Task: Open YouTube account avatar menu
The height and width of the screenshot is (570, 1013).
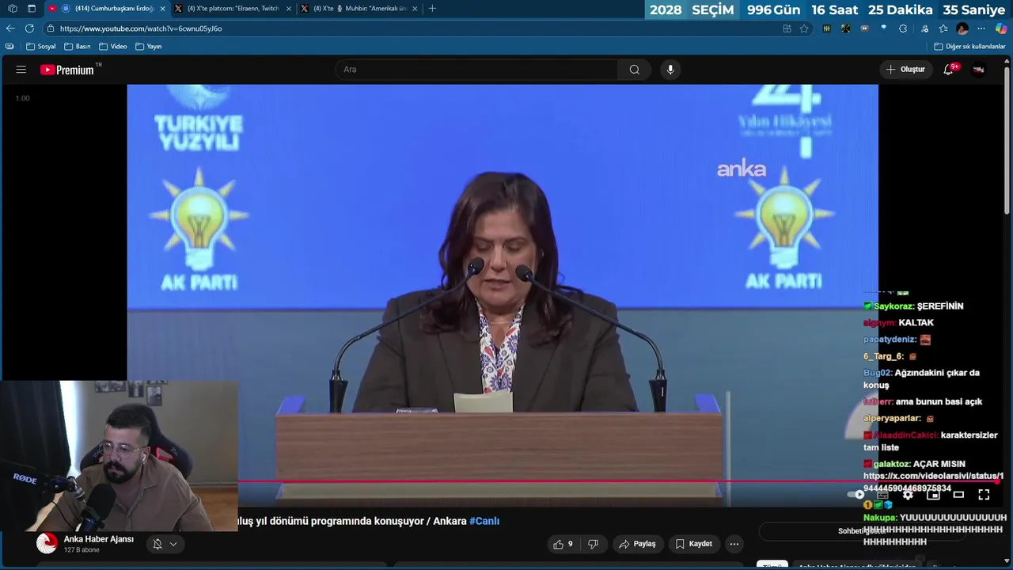Action: click(979, 70)
